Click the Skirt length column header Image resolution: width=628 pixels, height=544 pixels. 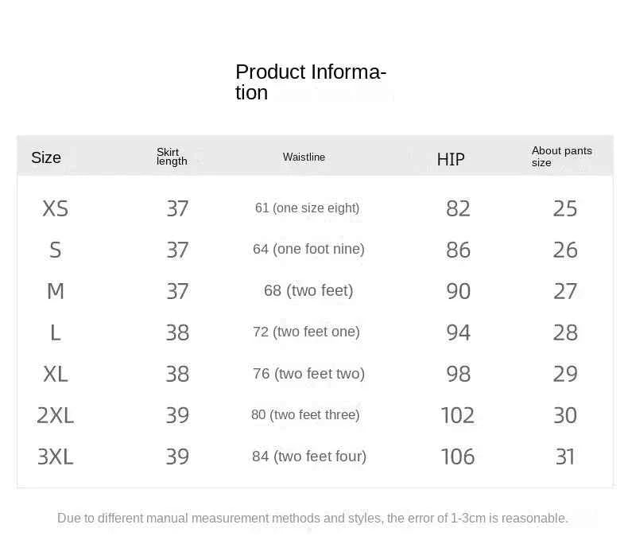tap(172, 157)
